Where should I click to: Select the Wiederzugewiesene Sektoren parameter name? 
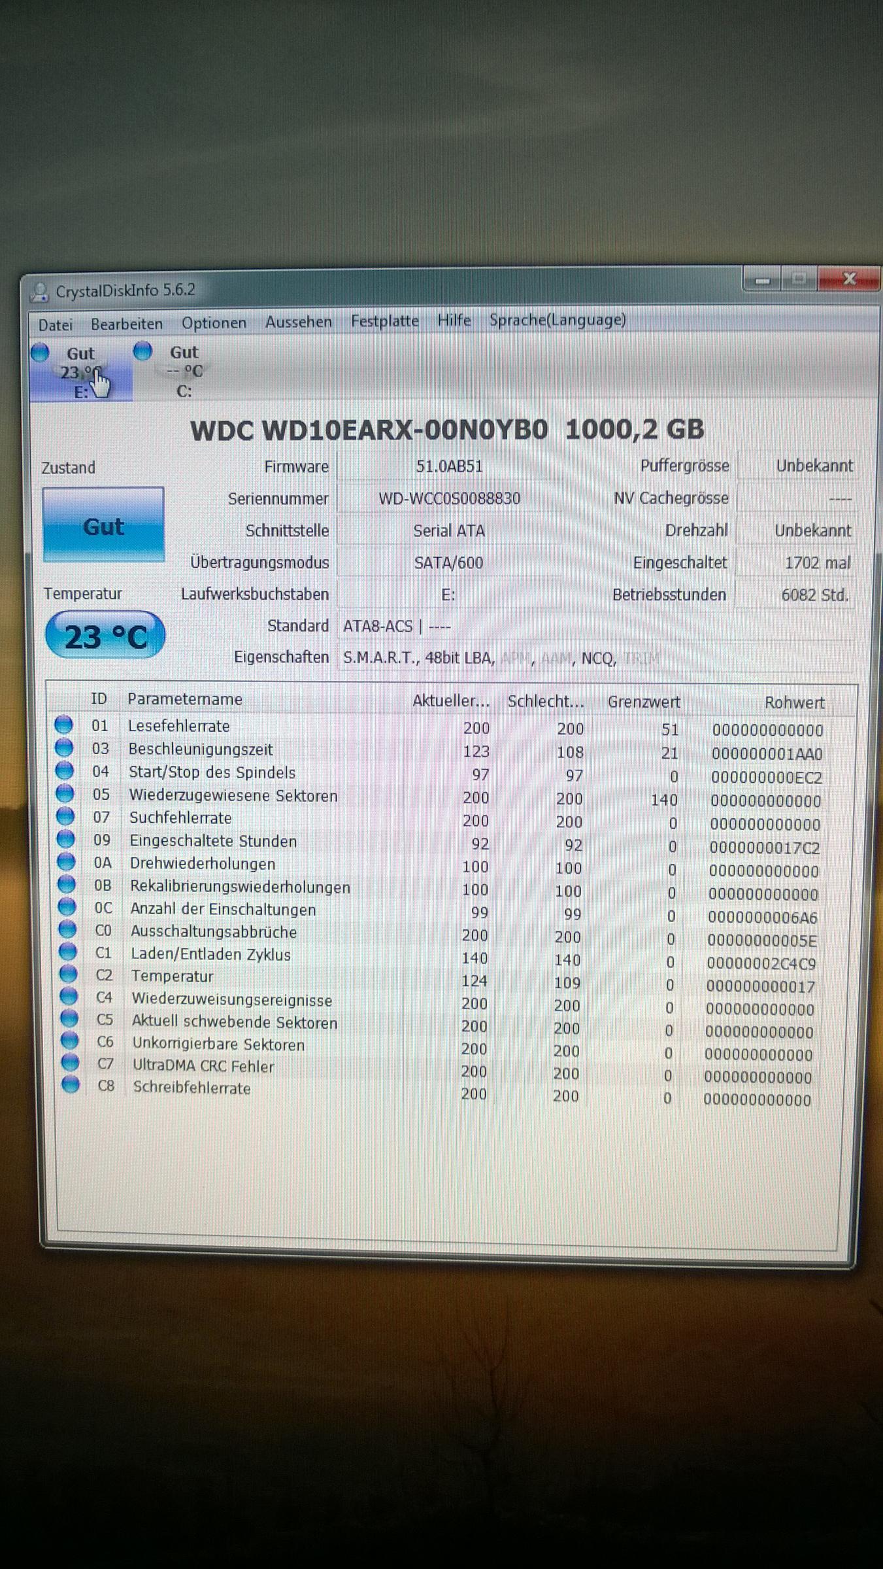tap(233, 795)
